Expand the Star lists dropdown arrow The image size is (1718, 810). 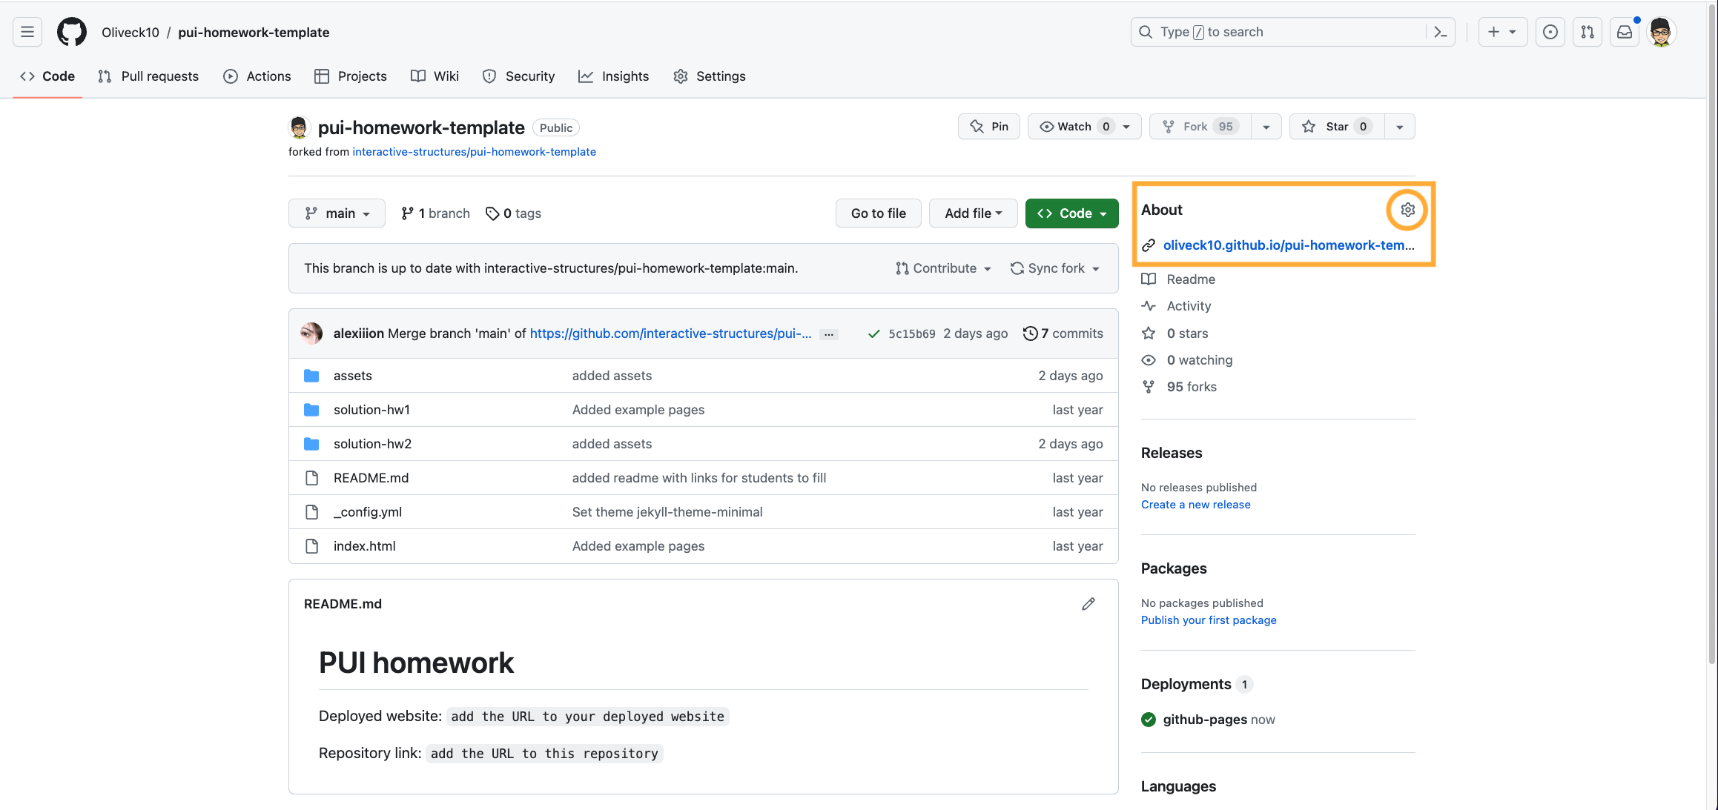[x=1400, y=127]
